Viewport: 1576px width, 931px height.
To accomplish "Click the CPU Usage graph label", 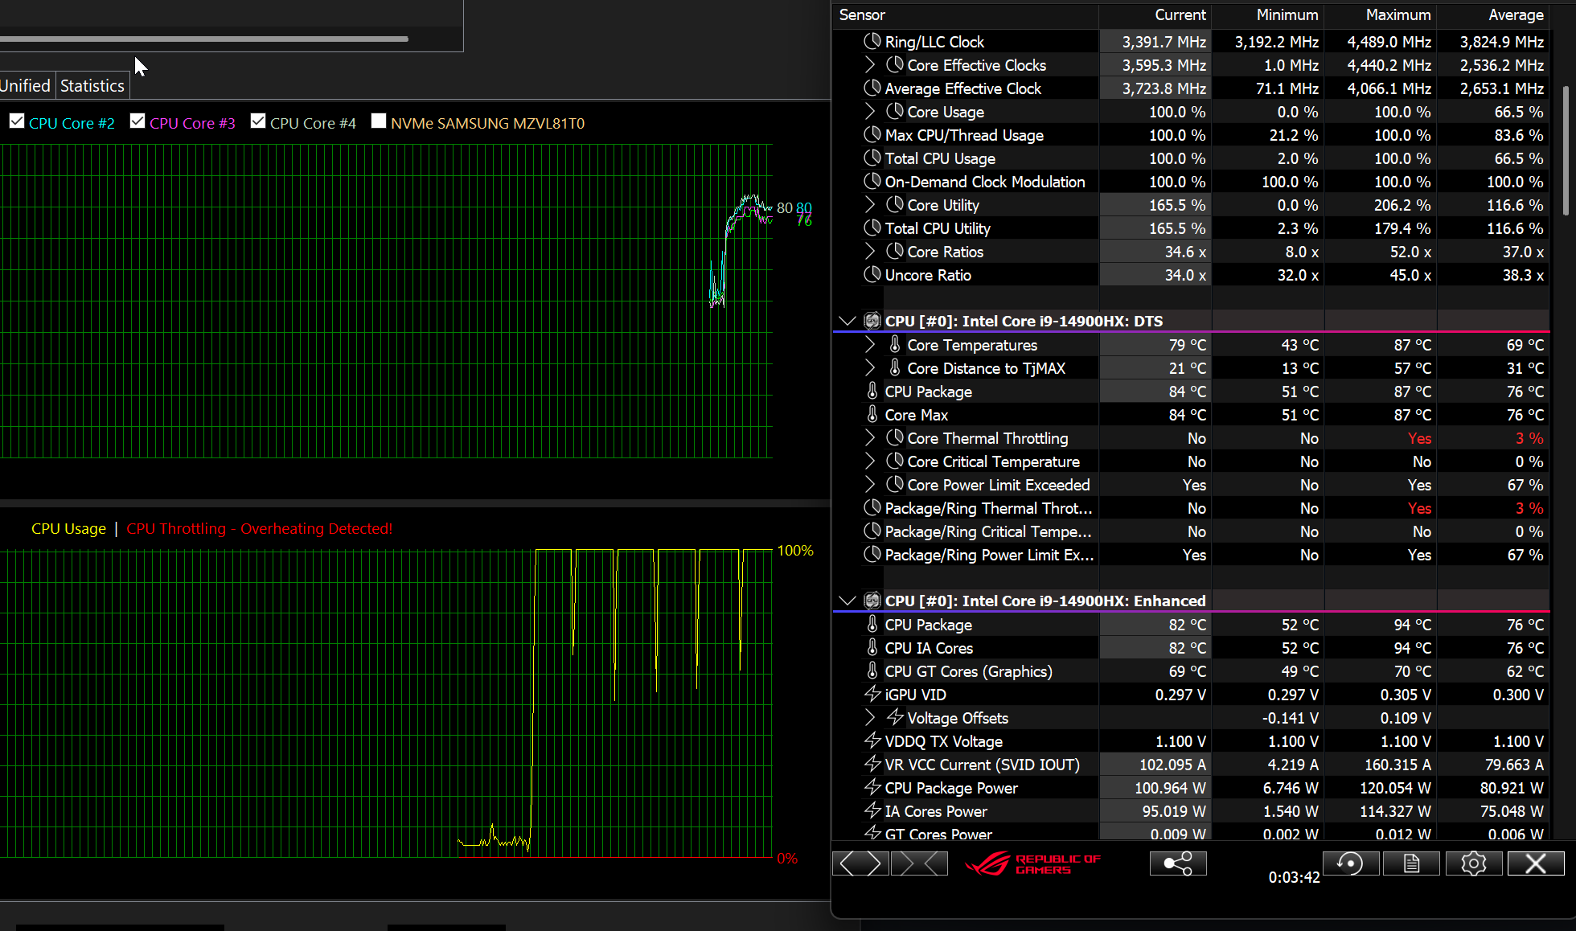I will [68, 528].
